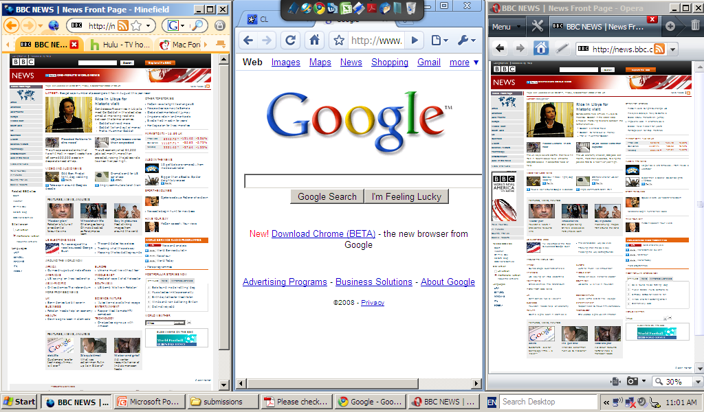Click the magnifier search icon in Minefield

(197, 25)
